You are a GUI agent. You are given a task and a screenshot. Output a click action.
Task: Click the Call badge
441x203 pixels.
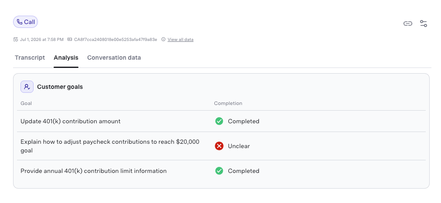click(25, 22)
